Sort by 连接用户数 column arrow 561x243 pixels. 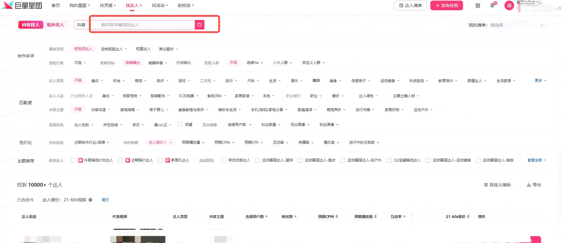click(266, 217)
